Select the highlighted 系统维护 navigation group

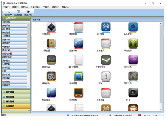(16, 106)
